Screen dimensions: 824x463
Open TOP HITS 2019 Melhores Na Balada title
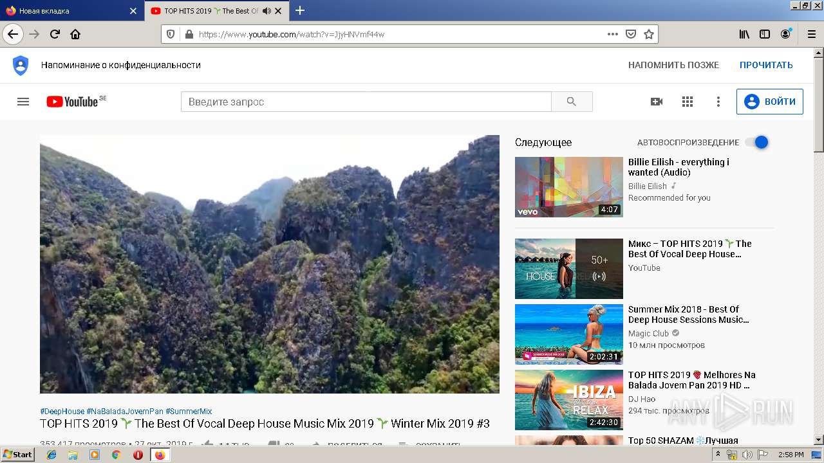[x=692, y=380]
